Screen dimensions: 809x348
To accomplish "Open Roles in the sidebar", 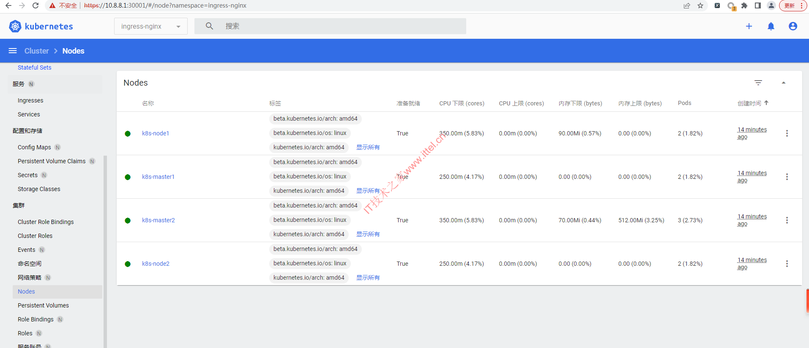I will 25,333.
